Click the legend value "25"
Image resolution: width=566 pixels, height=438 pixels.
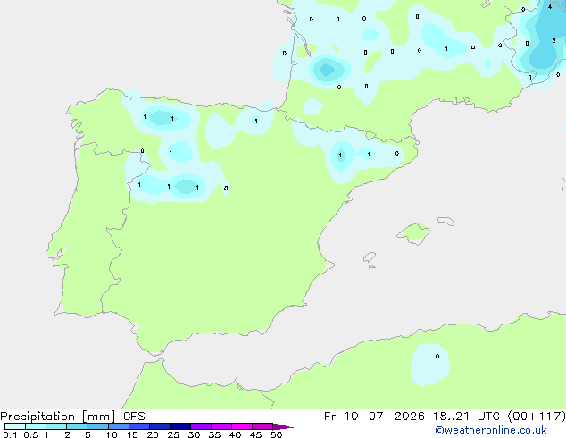(x=173, y=434)
